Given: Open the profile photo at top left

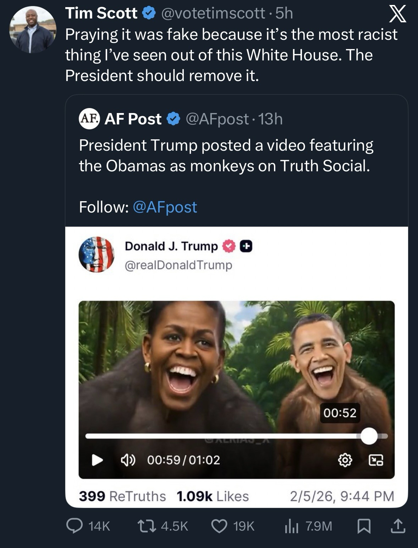Looking at the screenshot, I should [33, 31].
